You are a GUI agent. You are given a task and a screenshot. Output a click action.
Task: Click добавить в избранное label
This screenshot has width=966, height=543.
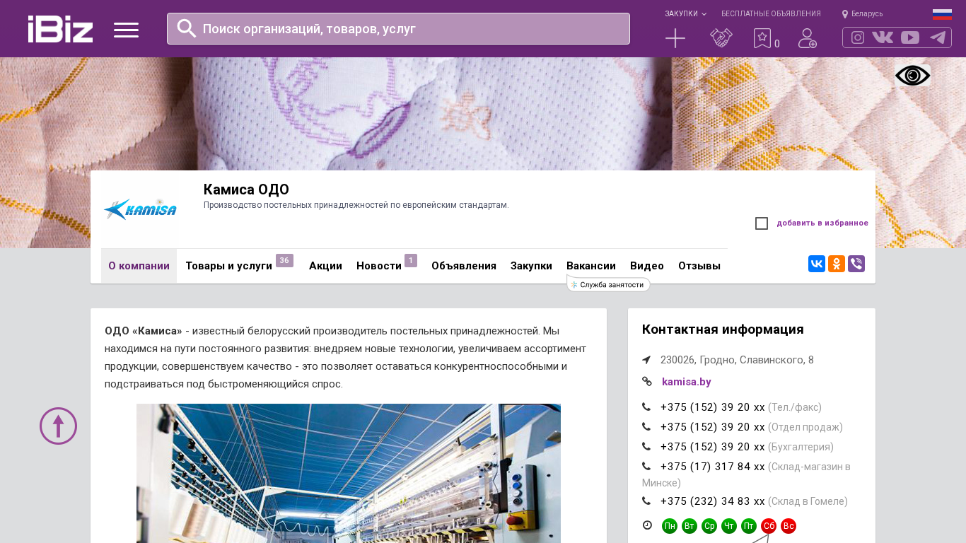coord(822,223)
